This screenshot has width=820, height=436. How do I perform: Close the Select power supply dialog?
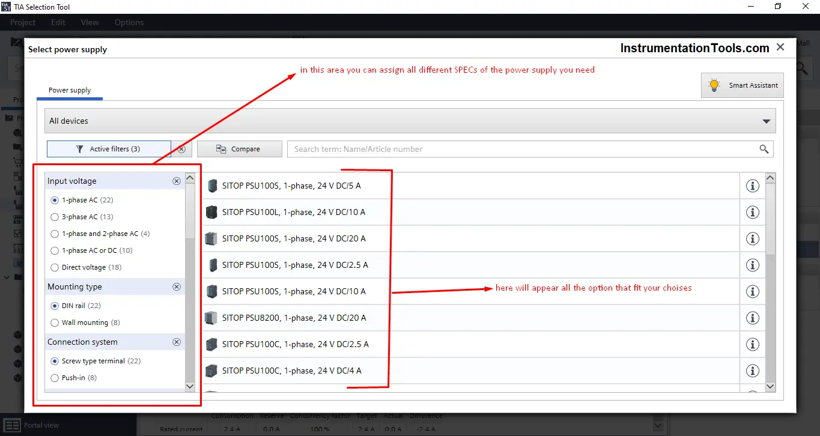(x=780, y=47)
